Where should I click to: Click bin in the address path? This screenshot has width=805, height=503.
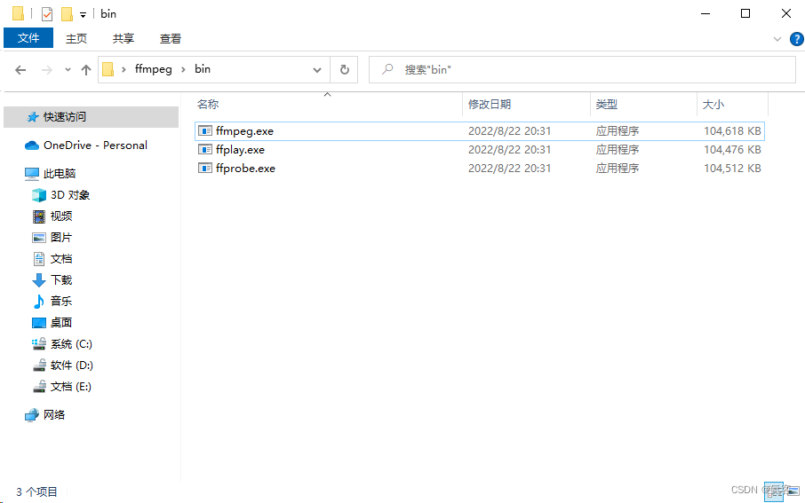(x=203, y=69)
